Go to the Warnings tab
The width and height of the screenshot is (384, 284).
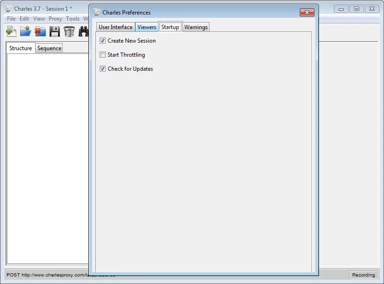196,27
